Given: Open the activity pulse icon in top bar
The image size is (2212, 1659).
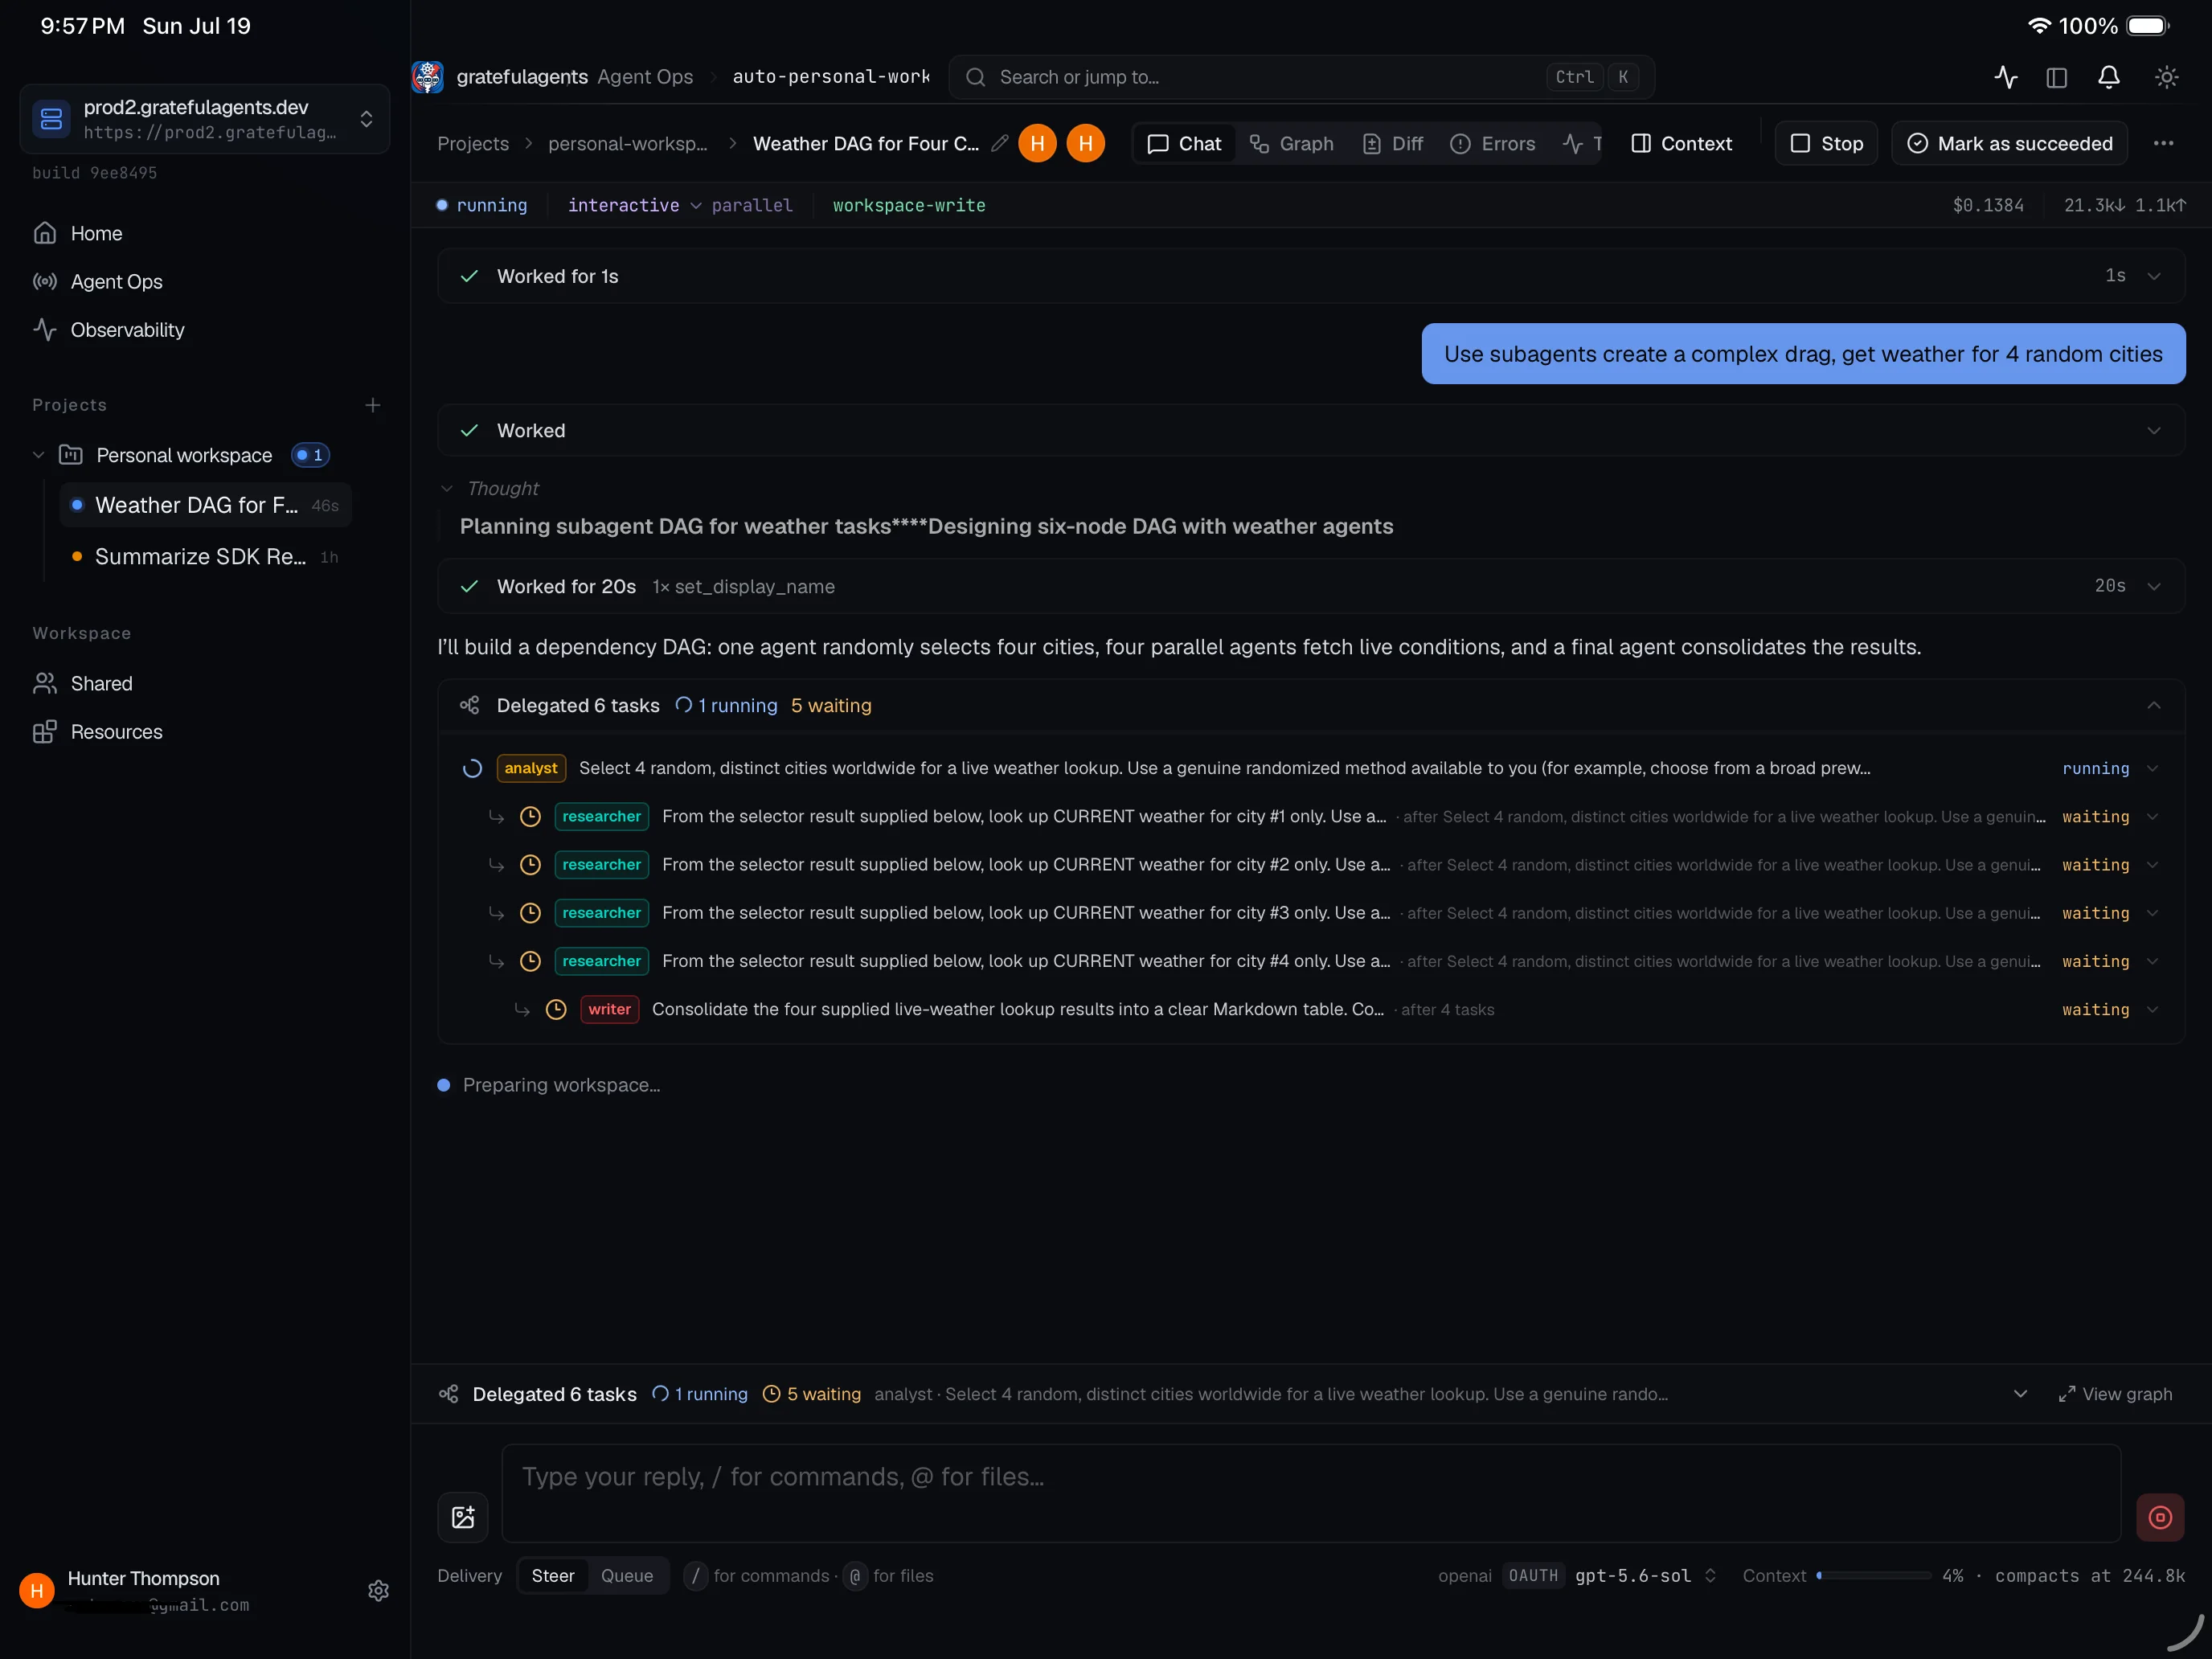Looking at the screenshot, I should click(2005, 77).
